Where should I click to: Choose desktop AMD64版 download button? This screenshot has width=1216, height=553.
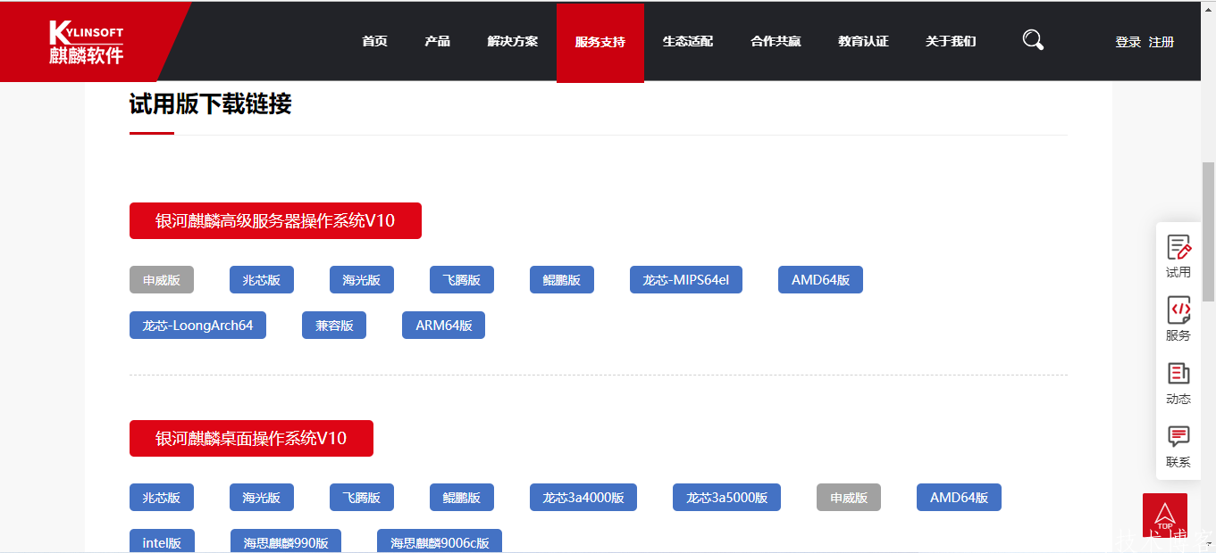tap(959, 498)
